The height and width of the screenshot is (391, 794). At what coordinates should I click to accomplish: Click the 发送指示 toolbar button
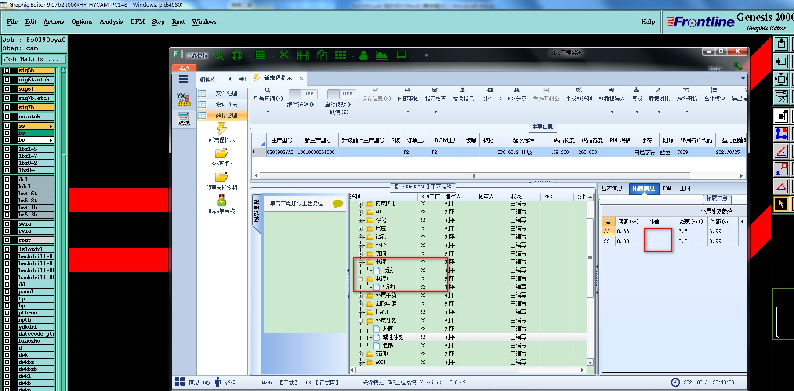463,95
